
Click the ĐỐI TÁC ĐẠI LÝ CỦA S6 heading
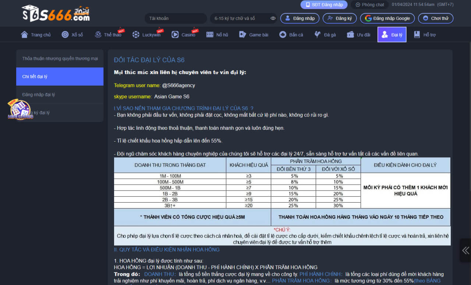(149, 60)
